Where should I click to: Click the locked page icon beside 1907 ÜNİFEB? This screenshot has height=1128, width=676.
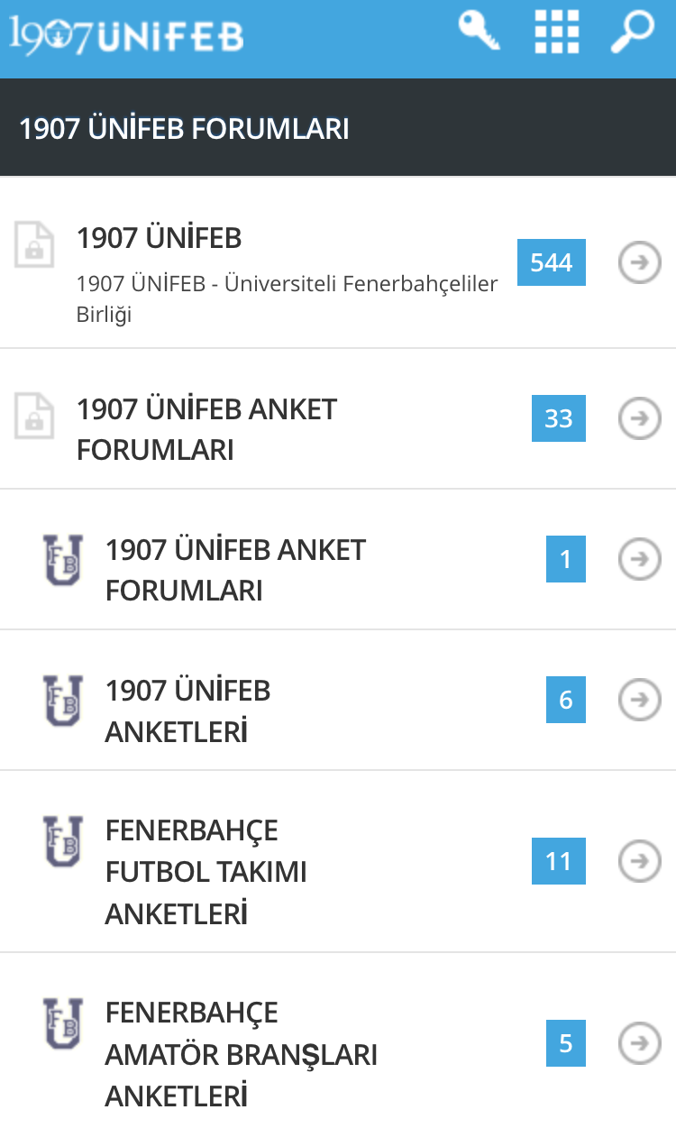34,244
